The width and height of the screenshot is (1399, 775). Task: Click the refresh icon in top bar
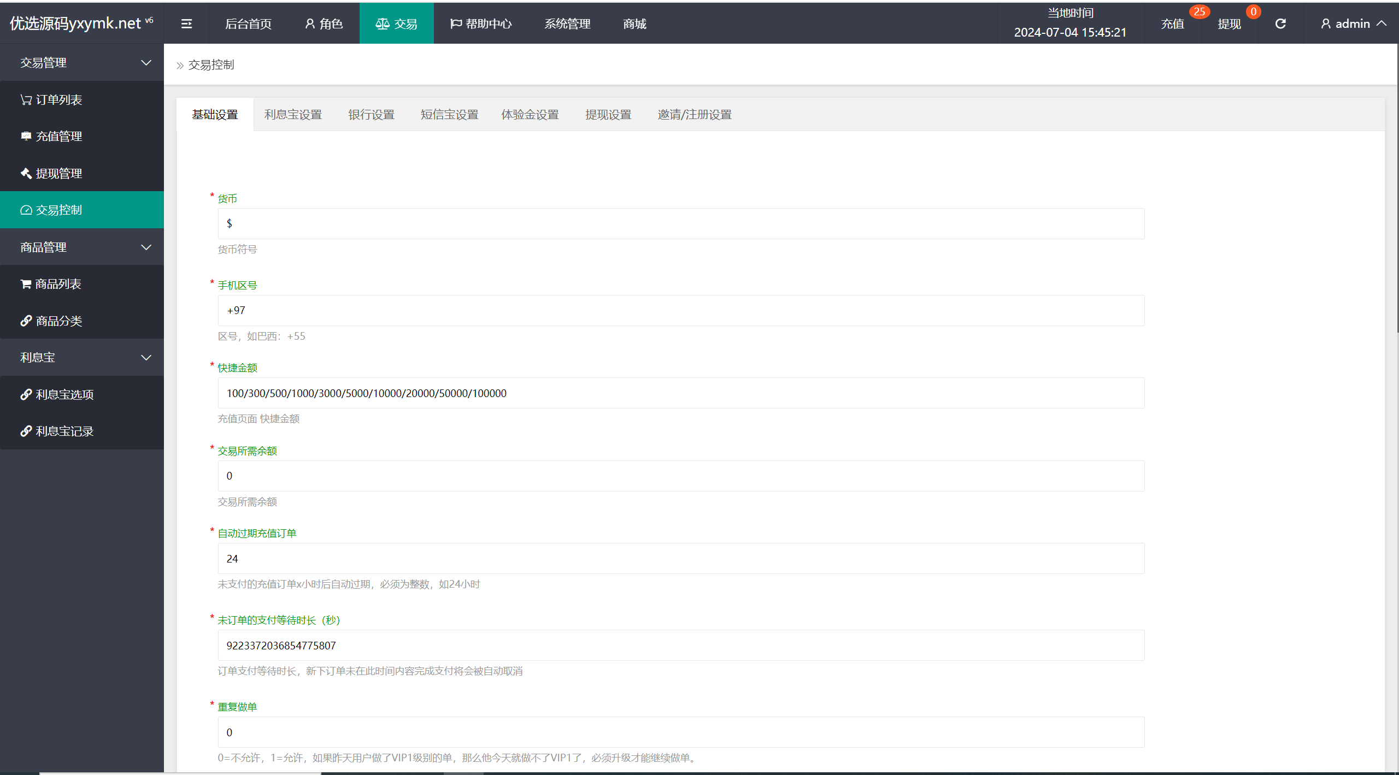(1280, 23)
